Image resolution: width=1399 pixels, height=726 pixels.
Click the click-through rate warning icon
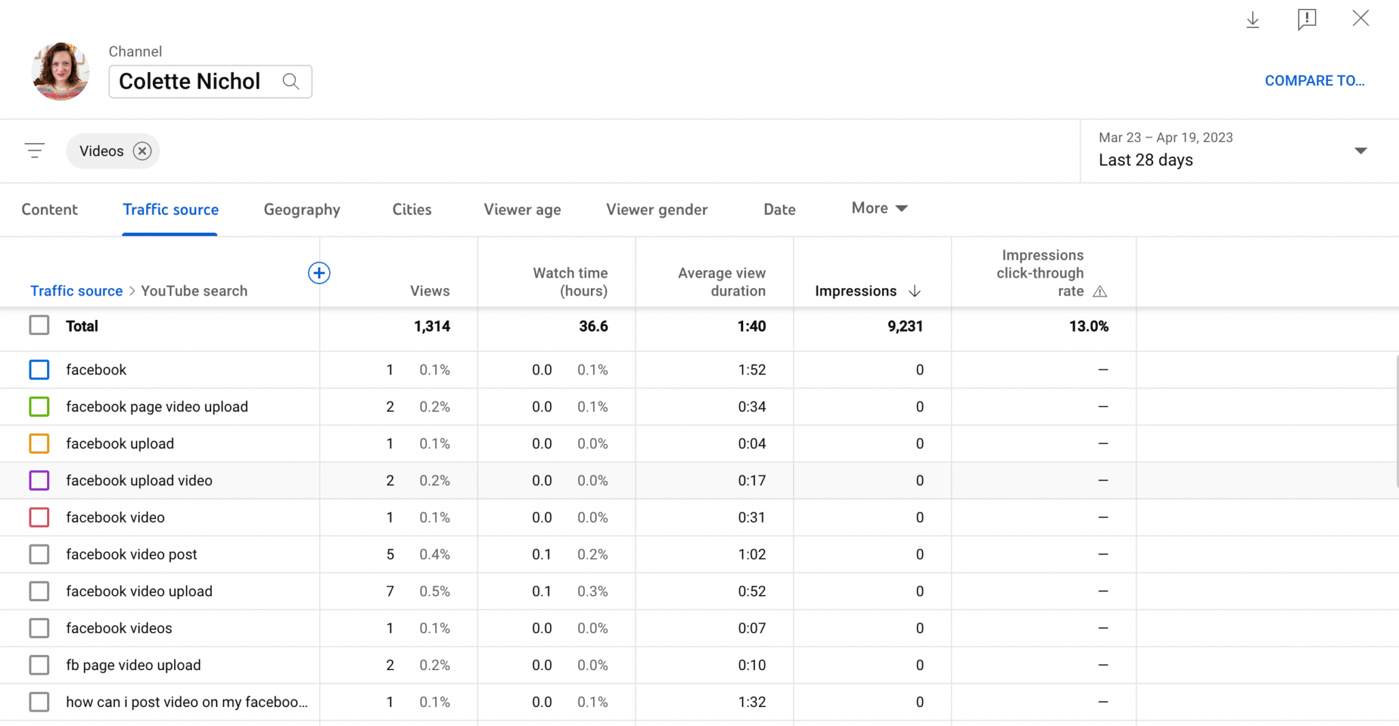[1100, 291]
